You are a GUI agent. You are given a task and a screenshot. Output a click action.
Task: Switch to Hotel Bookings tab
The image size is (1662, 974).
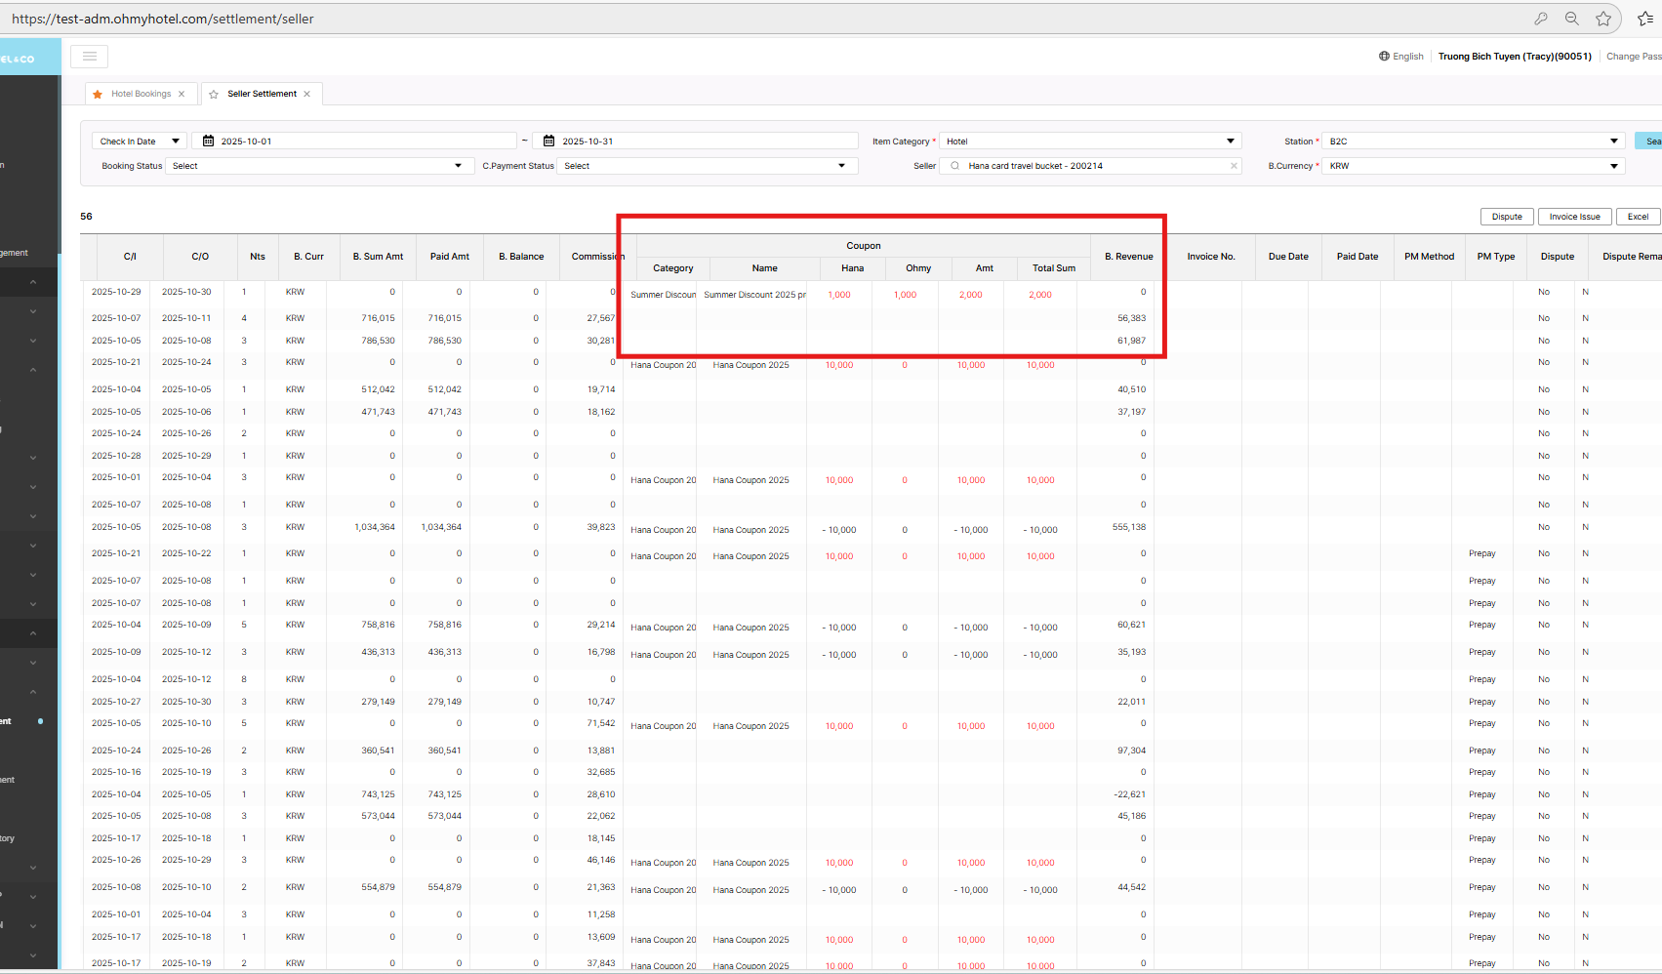141,95
